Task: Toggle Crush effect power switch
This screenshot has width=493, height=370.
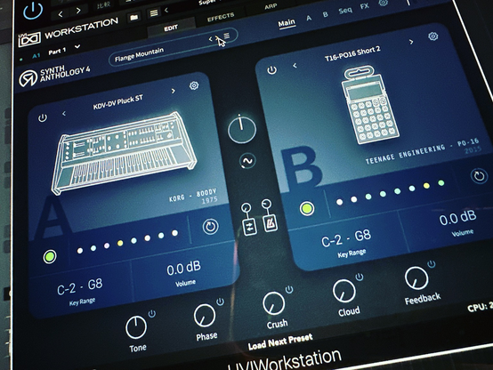Action: tap(289, 289)
